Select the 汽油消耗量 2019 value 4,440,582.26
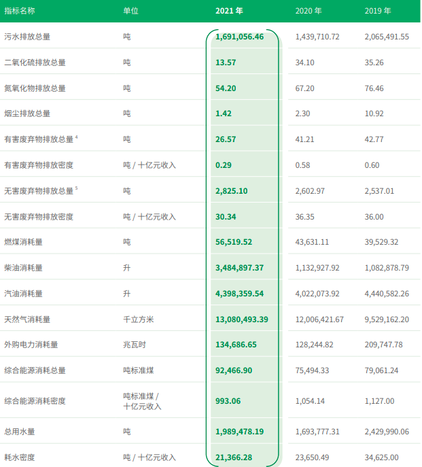Image resolution: width=422 pixels, height=467 pixels. pyautogui.click(x=387, y=294)
